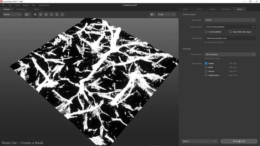This screenshot has height=146, width=260.
Task: Check the Normal texture map checkbox
Action: 206,71
